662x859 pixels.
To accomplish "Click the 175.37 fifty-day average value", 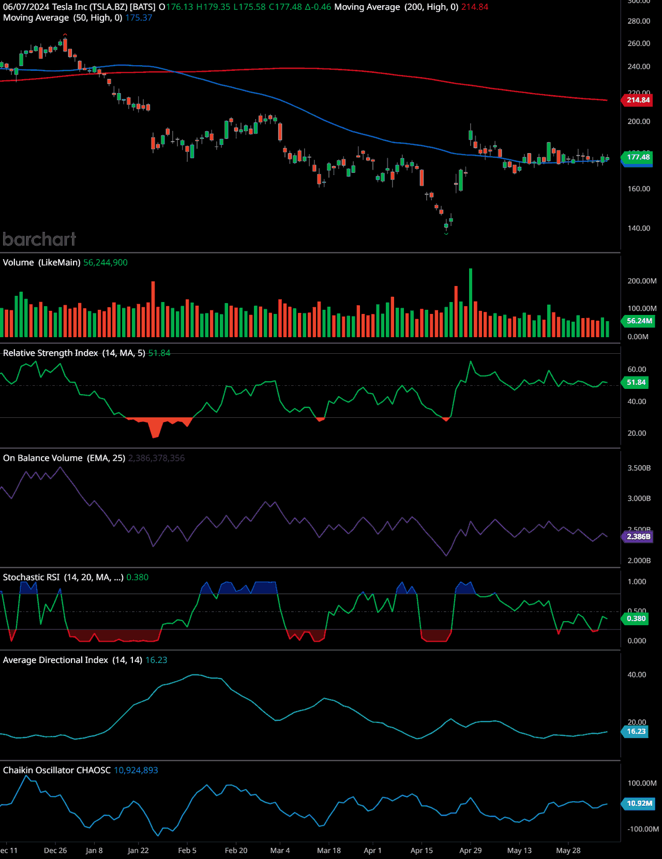I will tap(139, 18).
